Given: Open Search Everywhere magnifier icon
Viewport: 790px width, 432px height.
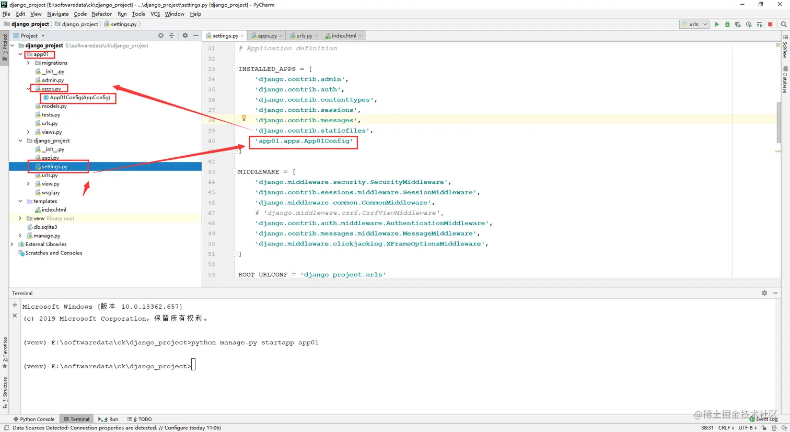Looking at the screenshot, I should [784, 24].
